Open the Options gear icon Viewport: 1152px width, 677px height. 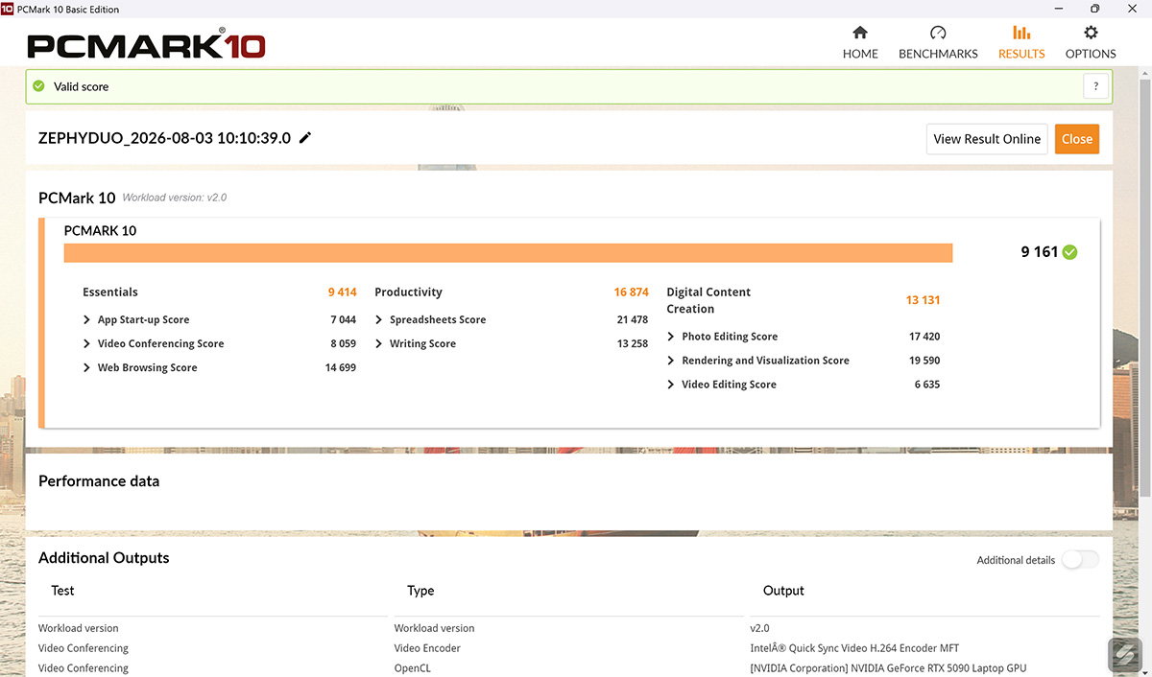coord(1091,33)
